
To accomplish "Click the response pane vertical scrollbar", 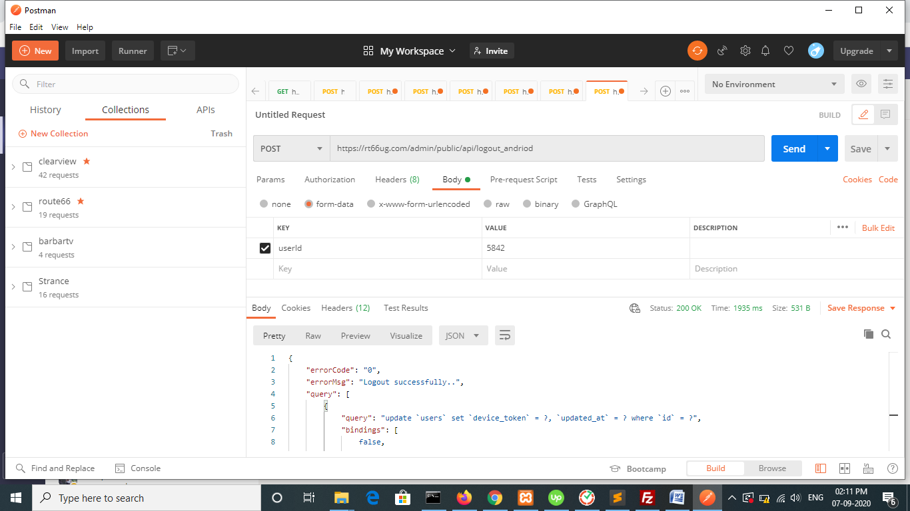I will click(x=893, y=415).
